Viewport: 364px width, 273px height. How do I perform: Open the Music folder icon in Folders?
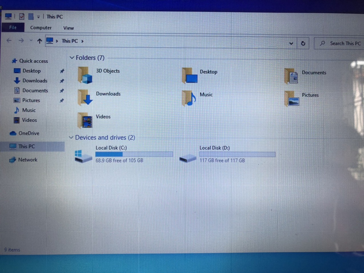coord(189,98)
